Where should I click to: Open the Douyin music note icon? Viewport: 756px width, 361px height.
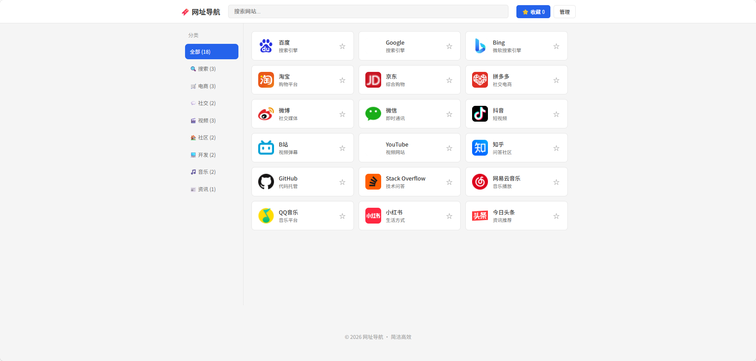(480, 114)
